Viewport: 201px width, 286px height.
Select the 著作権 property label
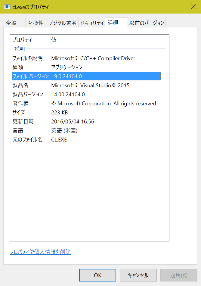point(20,104)
